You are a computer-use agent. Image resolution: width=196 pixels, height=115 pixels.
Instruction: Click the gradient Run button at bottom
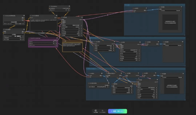[117, 111]
